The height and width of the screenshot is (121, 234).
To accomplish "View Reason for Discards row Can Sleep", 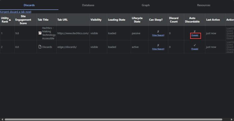I will click(158, 49).
